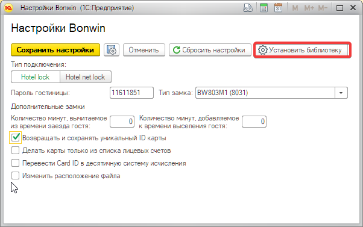
Task: Click the Тип подключения label
Action: tap(39, 64)
